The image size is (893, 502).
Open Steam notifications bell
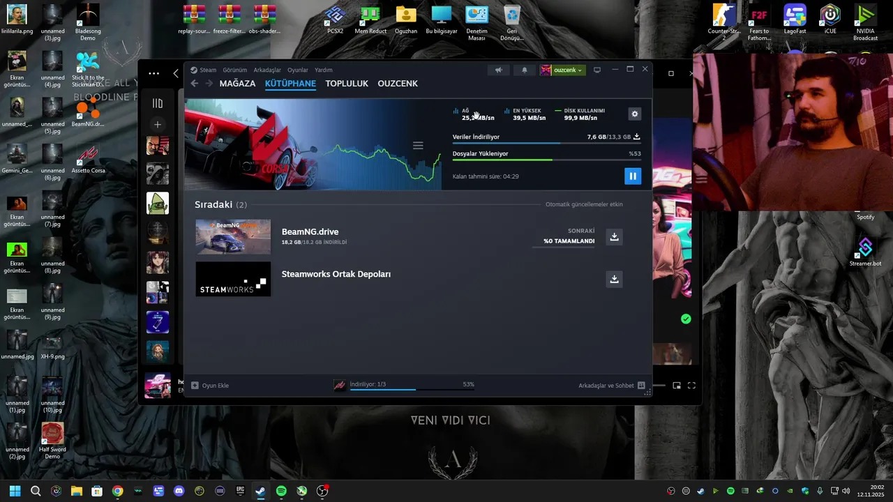(525, 70)
